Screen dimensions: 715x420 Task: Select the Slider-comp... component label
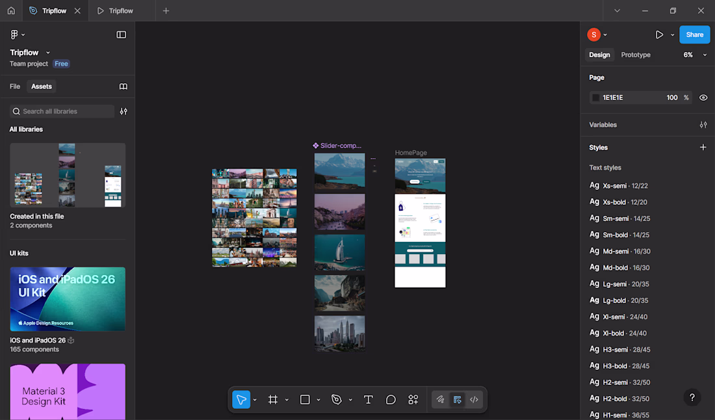coord(337,146)
